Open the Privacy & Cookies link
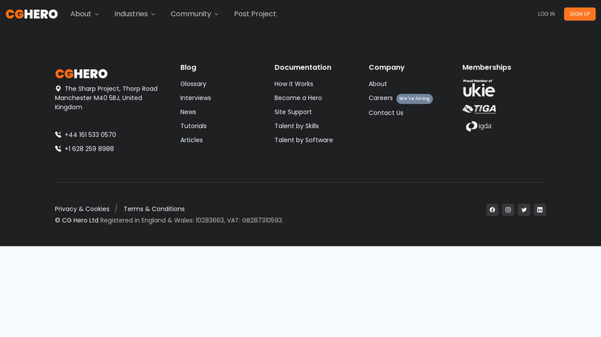Screen dimensions: 601x337 coord(82,209)
